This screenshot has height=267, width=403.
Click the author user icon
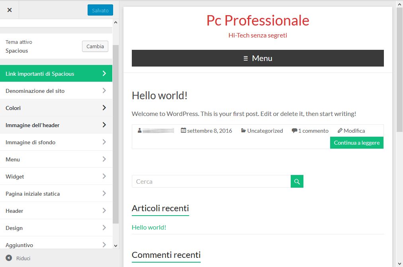pyautogui.click(x=139, y=130)
